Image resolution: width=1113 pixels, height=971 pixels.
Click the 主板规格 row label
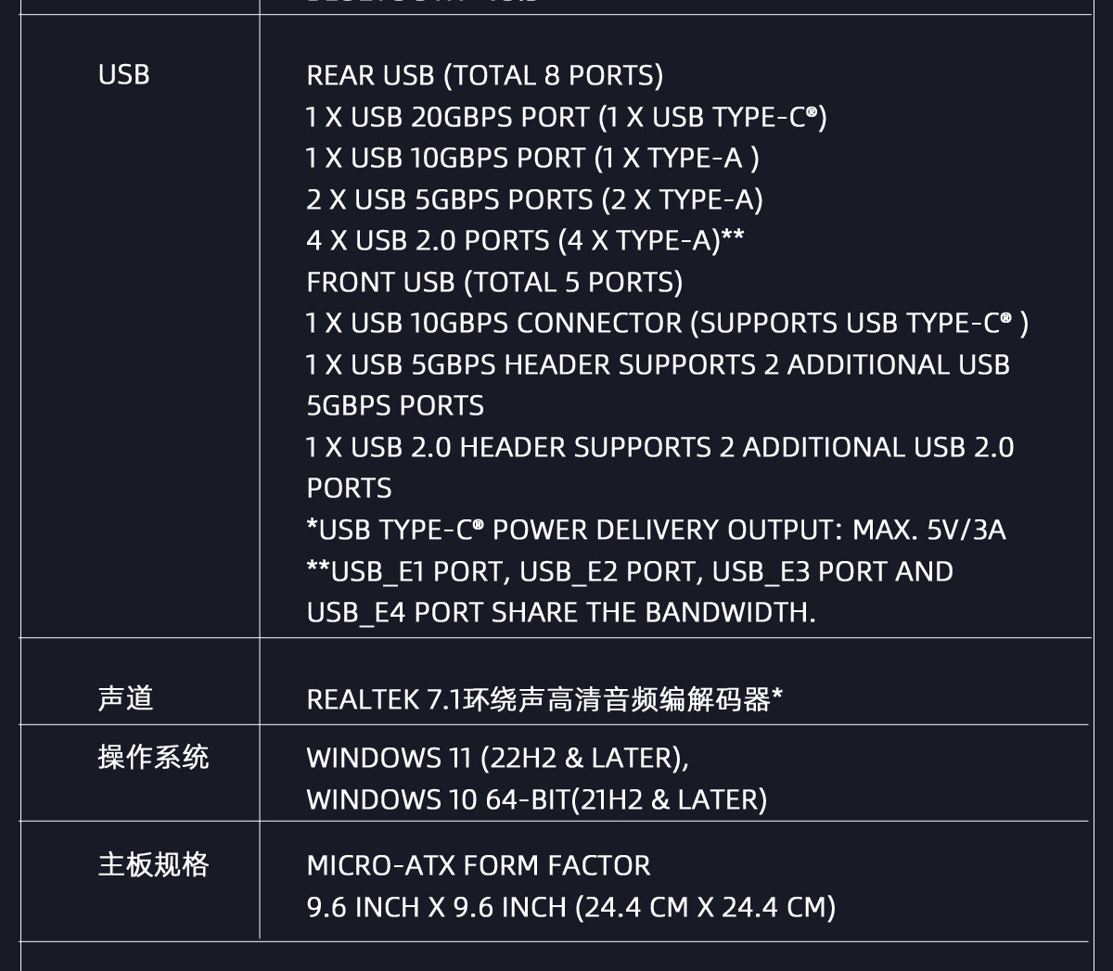point(153,865)
